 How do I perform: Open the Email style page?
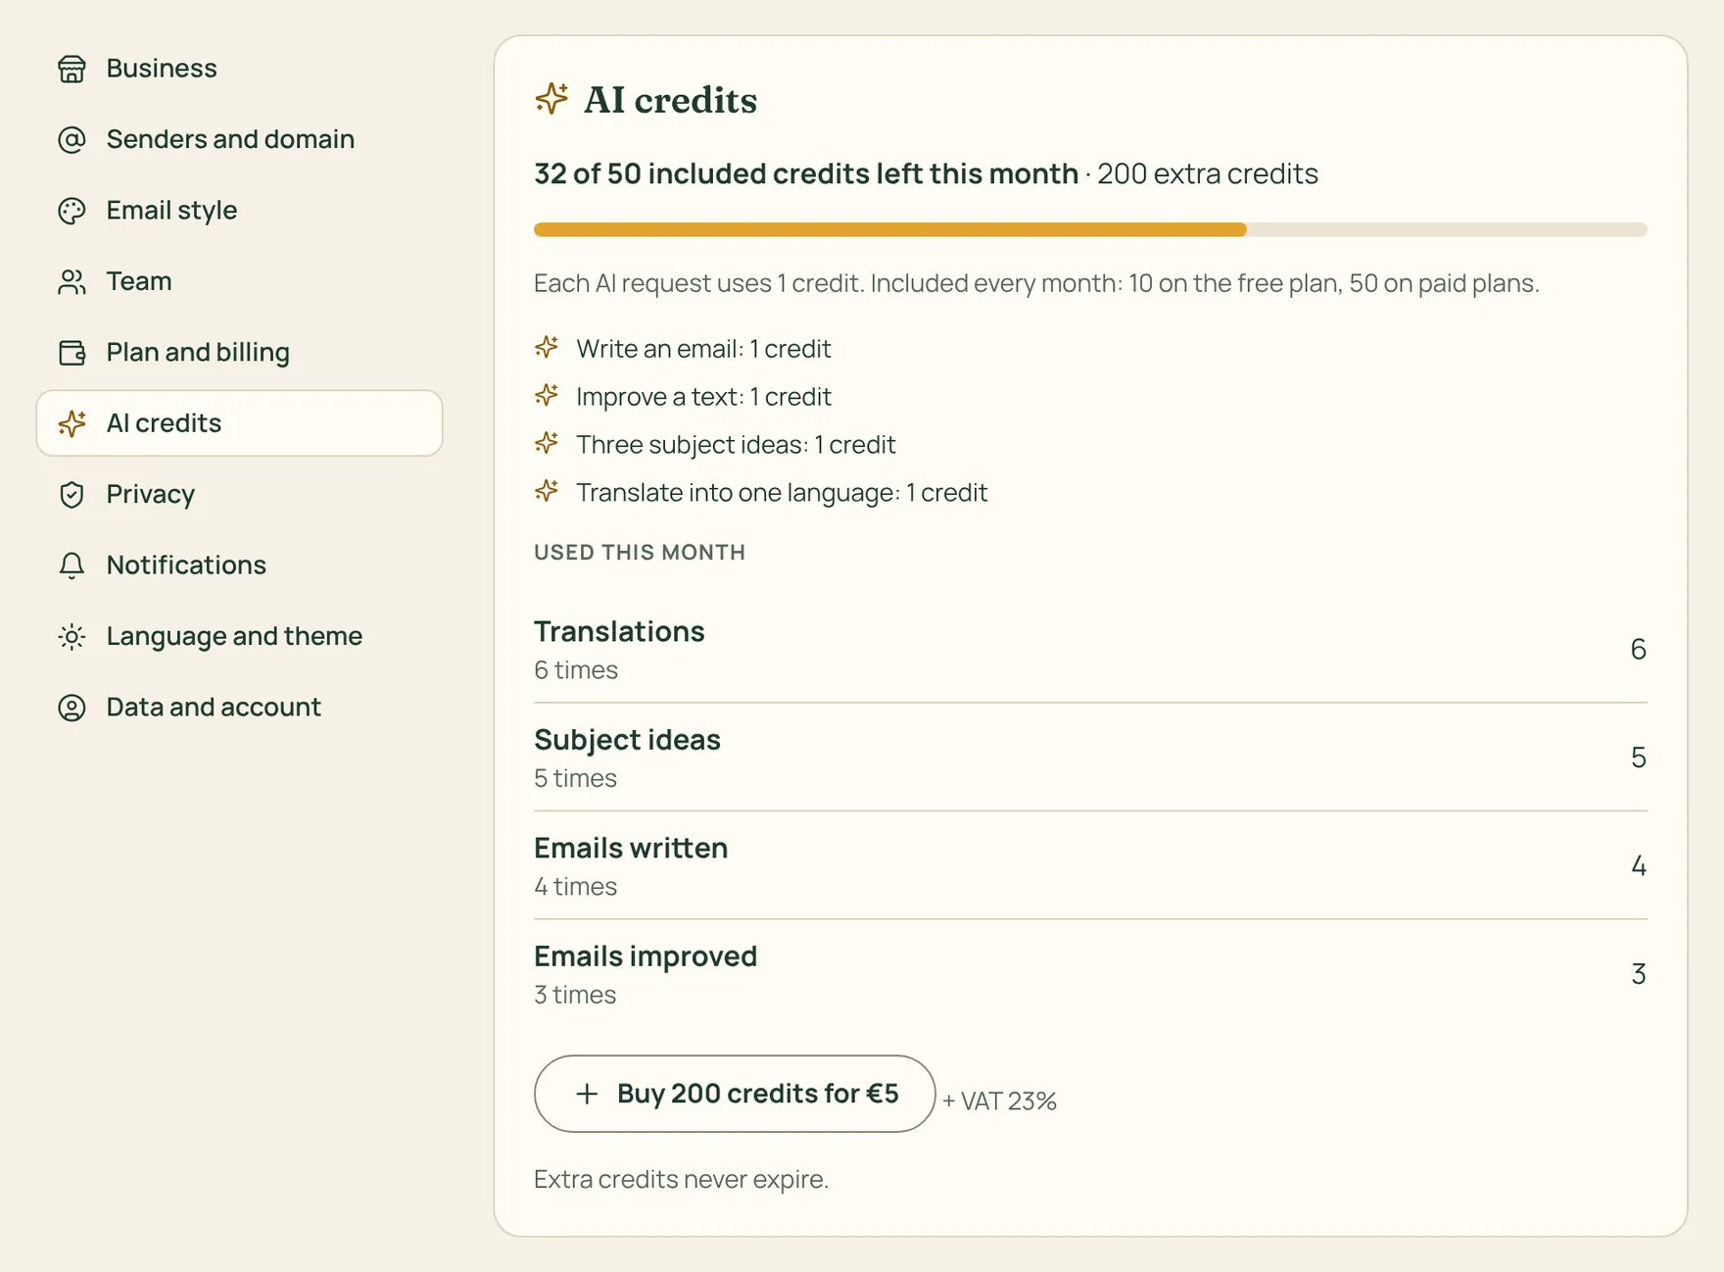(x=239, y=211)
